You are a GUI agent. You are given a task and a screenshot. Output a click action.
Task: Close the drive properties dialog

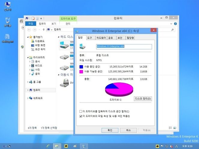[154, 30]
